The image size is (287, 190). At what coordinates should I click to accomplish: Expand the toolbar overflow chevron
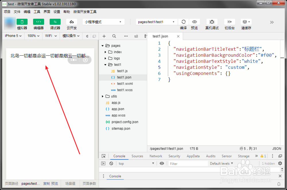coord(272,22)
